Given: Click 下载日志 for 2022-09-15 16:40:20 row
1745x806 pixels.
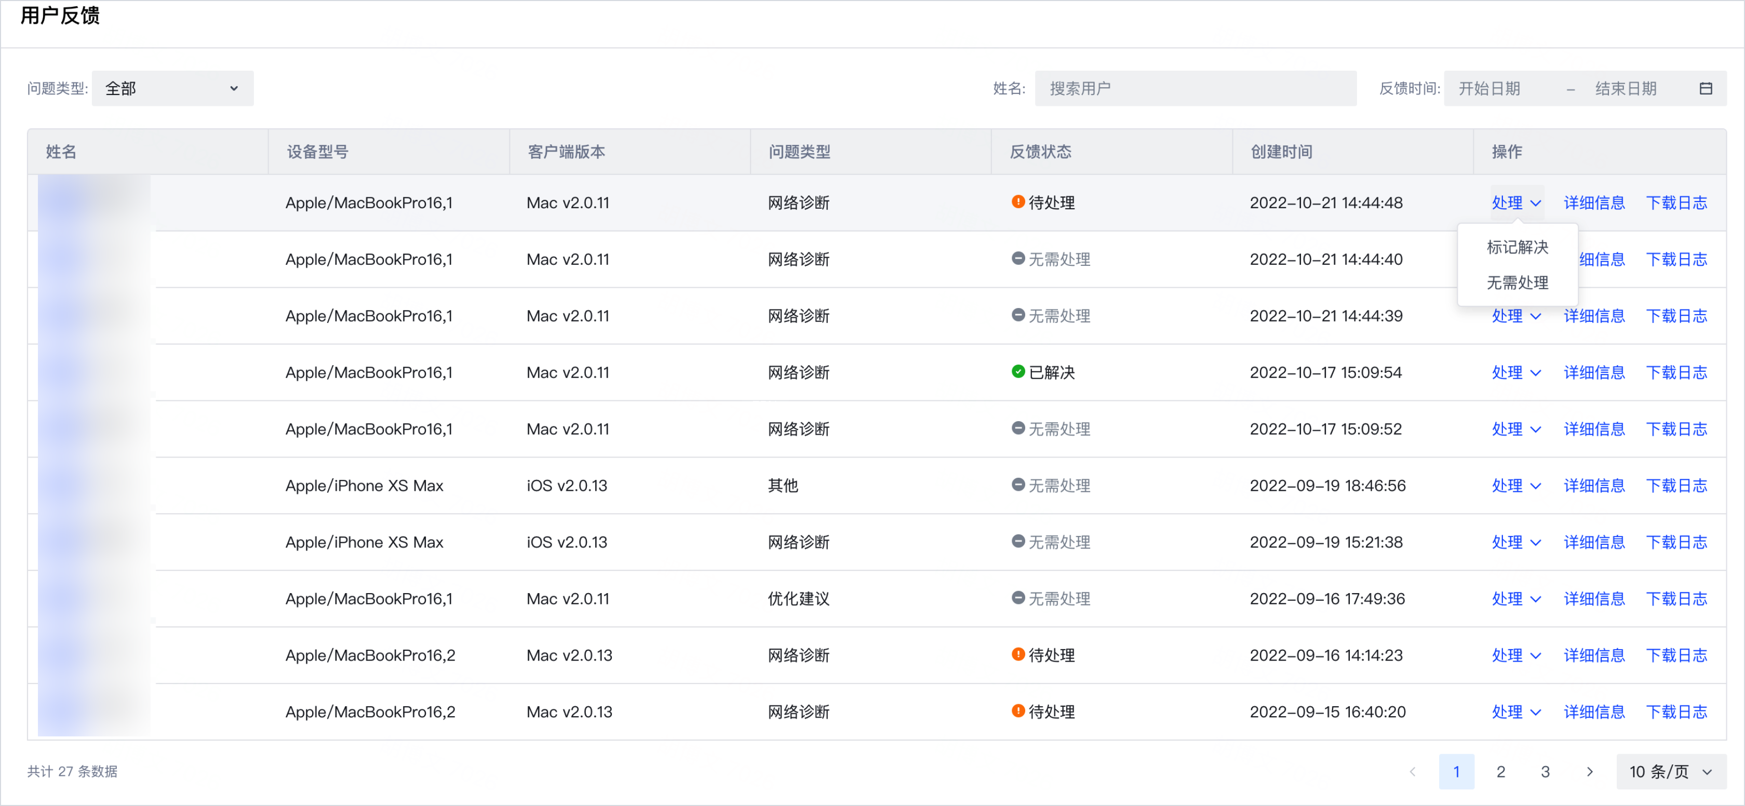Looking at the screenshot, I should 1676,712.
